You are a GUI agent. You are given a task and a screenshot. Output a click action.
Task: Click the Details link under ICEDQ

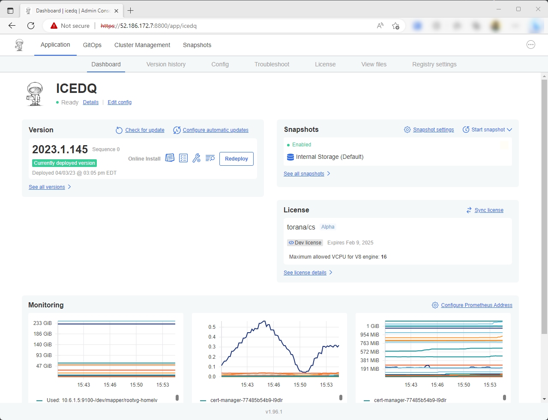click(x=91, y=102)
